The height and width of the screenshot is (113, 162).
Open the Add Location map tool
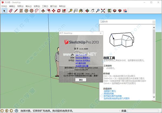click(x=109, y=11)
